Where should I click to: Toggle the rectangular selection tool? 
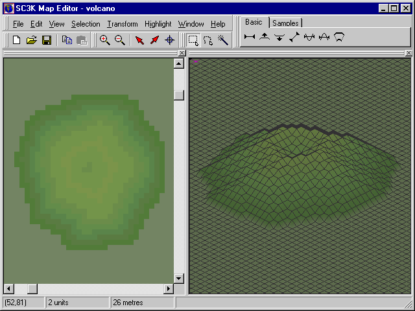[193, 40]
